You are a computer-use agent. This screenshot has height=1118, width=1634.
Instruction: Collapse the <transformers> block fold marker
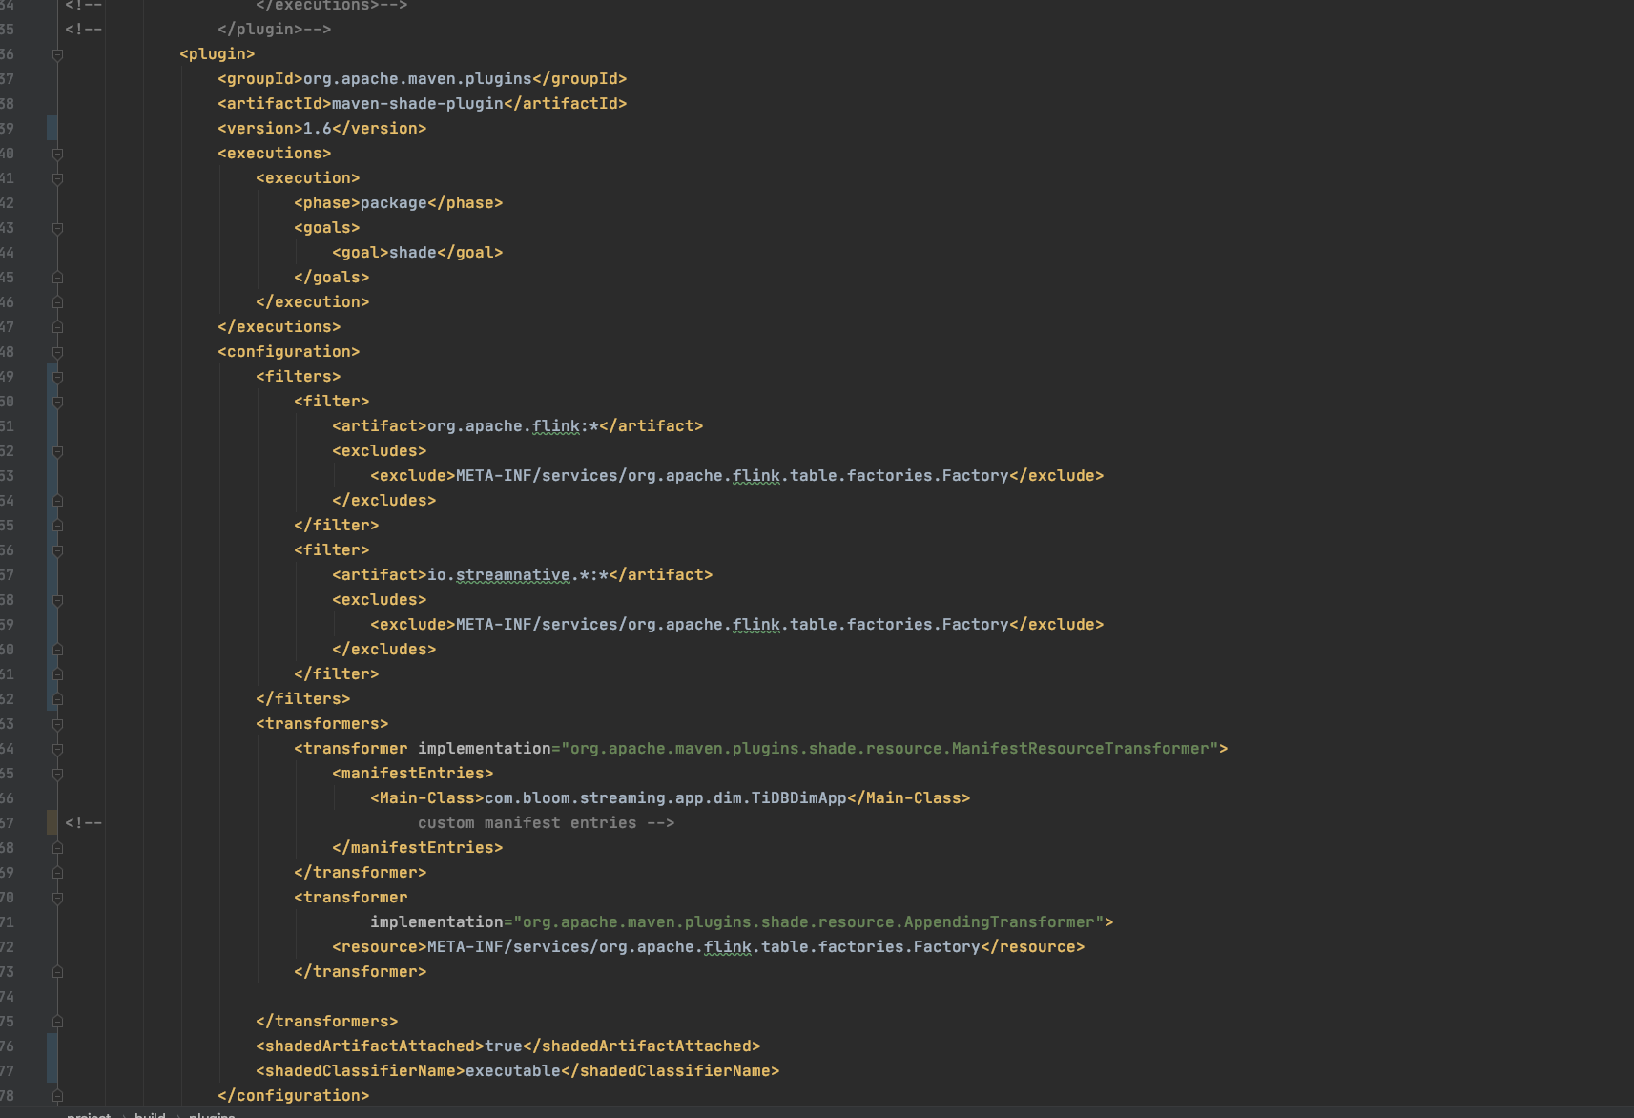[x=57, y=725]
